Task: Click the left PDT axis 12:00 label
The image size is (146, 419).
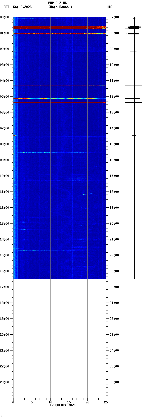Action: pyautogui.click(x=5, y=208)
